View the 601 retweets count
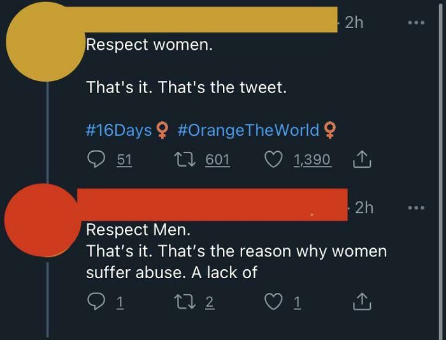This screenshot has height=340, width=446. pos(218,159)
